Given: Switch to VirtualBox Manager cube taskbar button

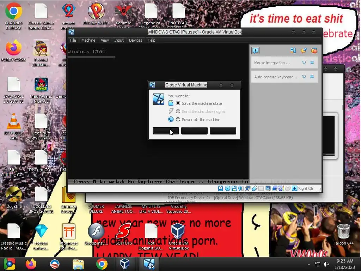Looking at the screenshot, I should coord(125,264).
